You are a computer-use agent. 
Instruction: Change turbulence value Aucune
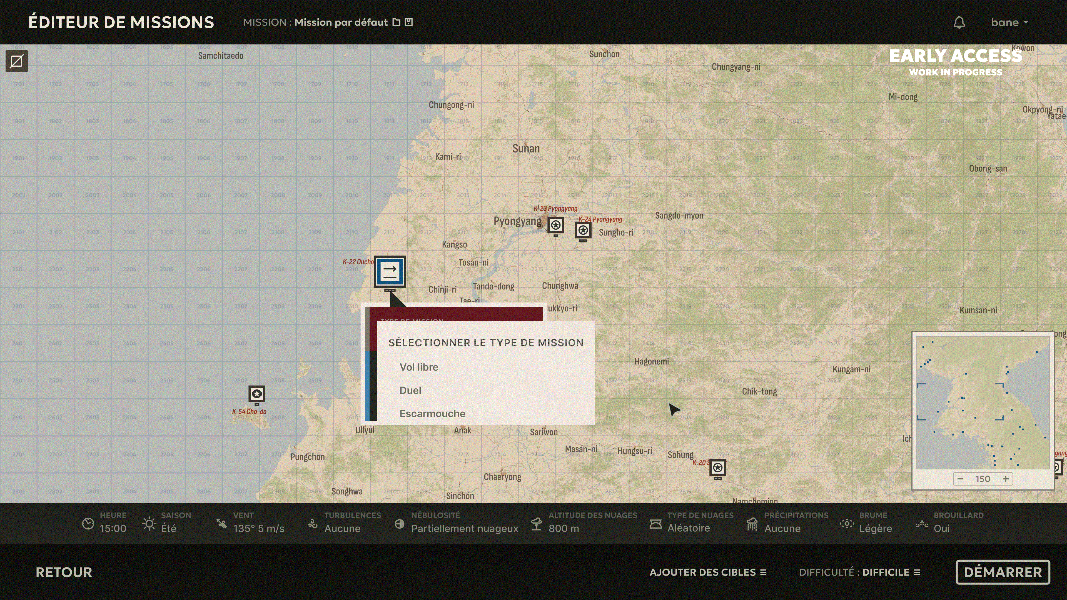point(343,529)
